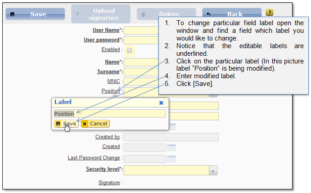This screenshot has height=193, width=311.
Task: Click the underlined Signature label
Action: [x=109, y=183]
